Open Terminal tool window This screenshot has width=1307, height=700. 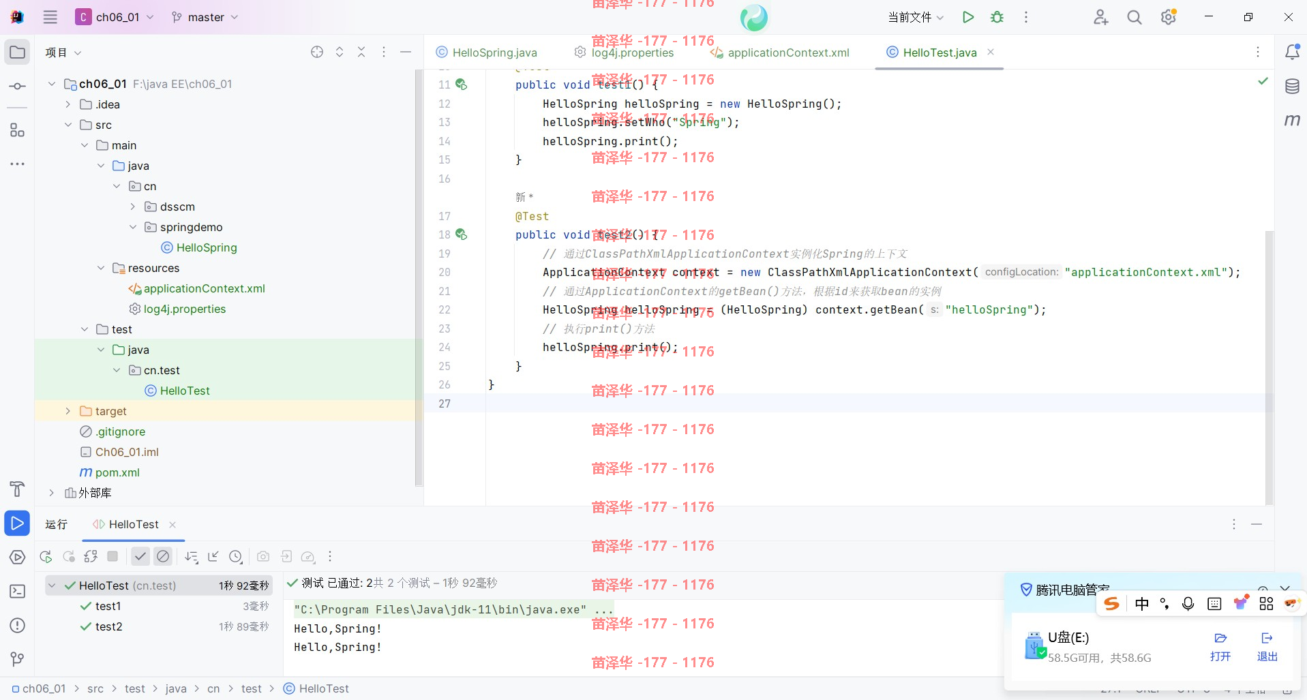pyautogui.click(x=18, y=591)
